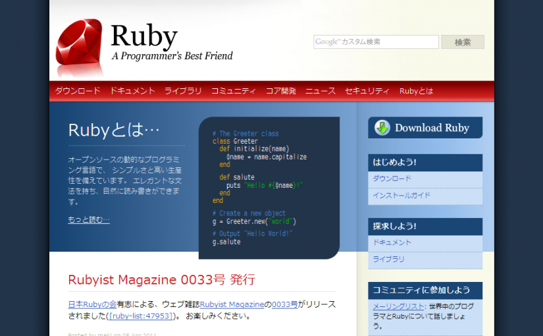Click the コミュニティに参加しよう sidebar heading

coord(421,291)
